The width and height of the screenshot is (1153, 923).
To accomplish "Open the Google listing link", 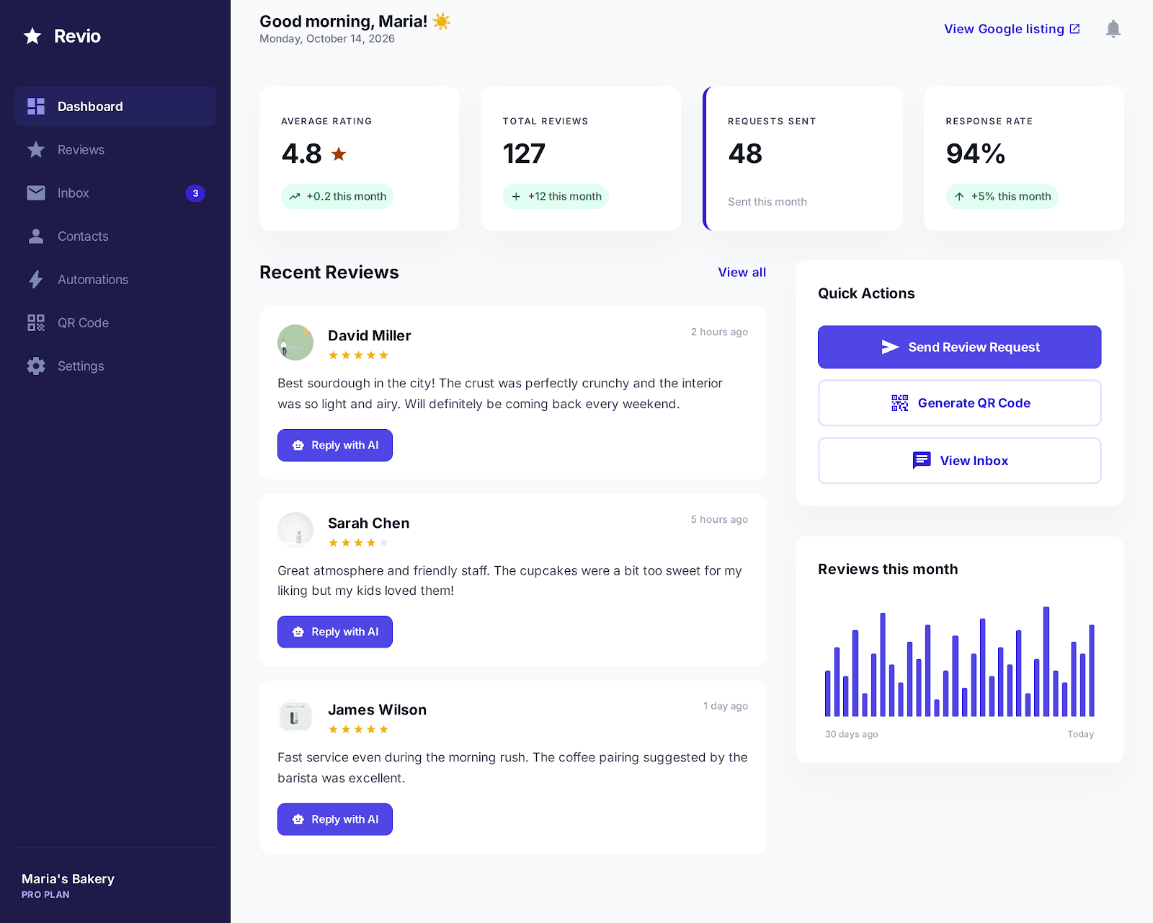I will [1003, 29].
